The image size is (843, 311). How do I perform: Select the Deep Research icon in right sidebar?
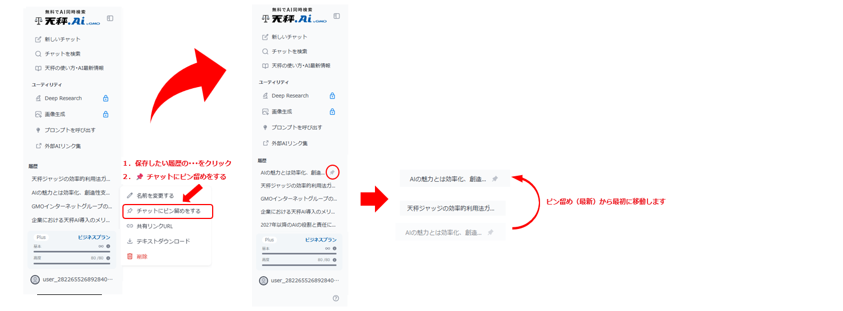(x=265, y=95)
